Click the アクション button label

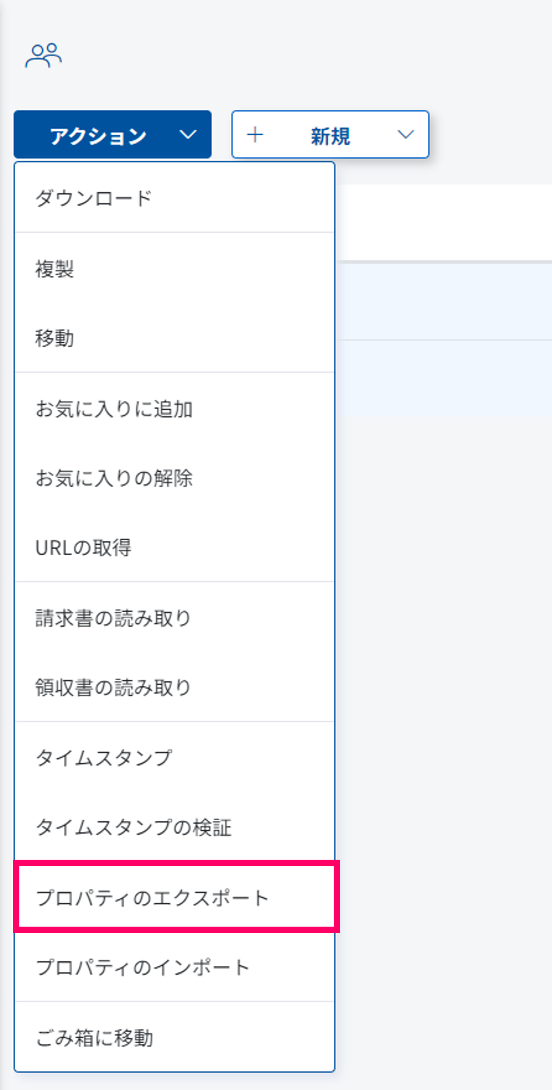click(98, 136)
